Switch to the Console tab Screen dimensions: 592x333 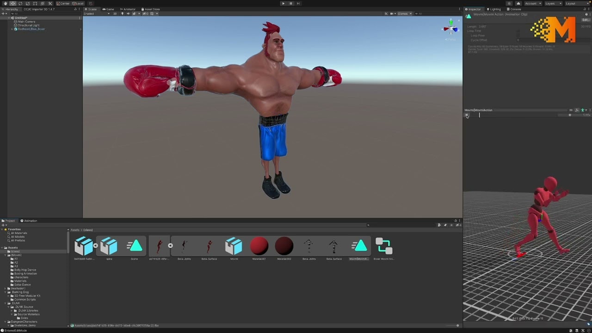[514, 9]
